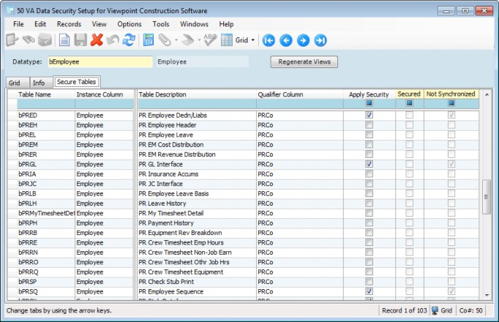499x322 pixels.
Task: Select the bPRRQ table name cell
Action: [46, 272]
